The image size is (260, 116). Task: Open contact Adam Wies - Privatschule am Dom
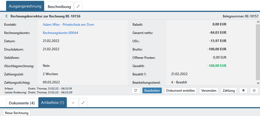68,25
